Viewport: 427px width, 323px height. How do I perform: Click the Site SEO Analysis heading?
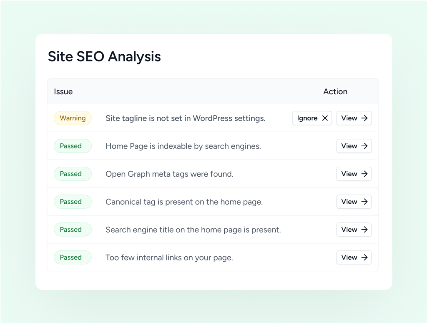104,56
